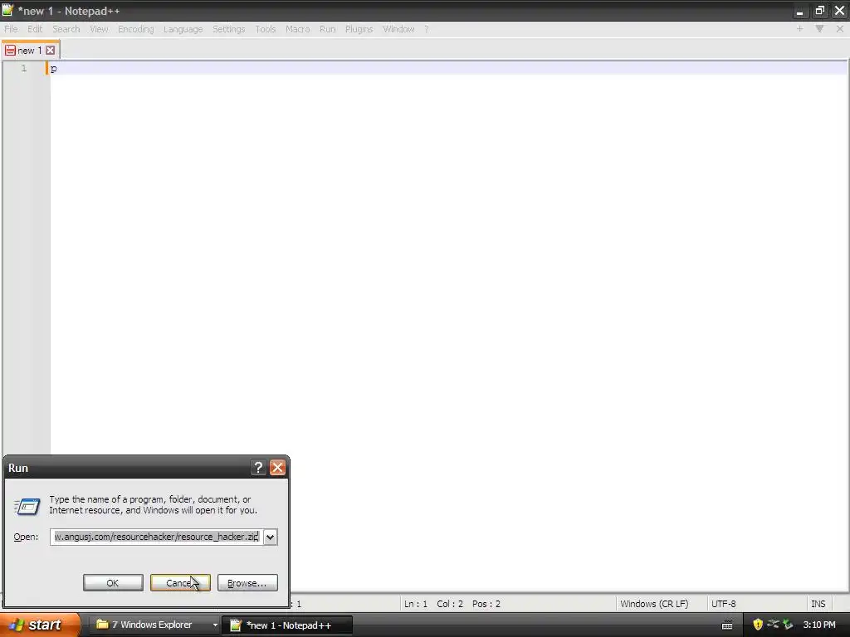Viewport: 850px width, 637px height.
Task: Expand the Open combo box dropdown arrow
Action: 270,537
